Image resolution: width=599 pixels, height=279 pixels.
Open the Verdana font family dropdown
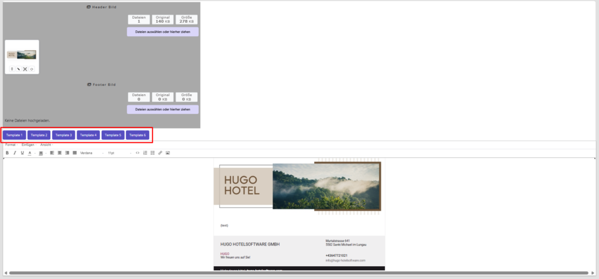click(x=91, y=153)
